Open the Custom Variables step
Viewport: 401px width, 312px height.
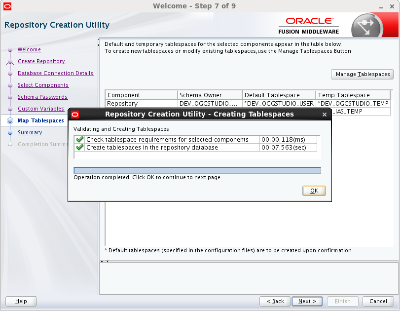tap(41, 109)
